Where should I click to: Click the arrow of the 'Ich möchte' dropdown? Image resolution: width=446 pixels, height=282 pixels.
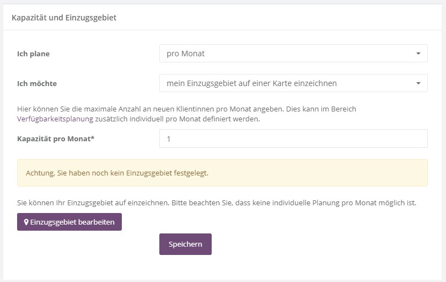pos(418,83)
